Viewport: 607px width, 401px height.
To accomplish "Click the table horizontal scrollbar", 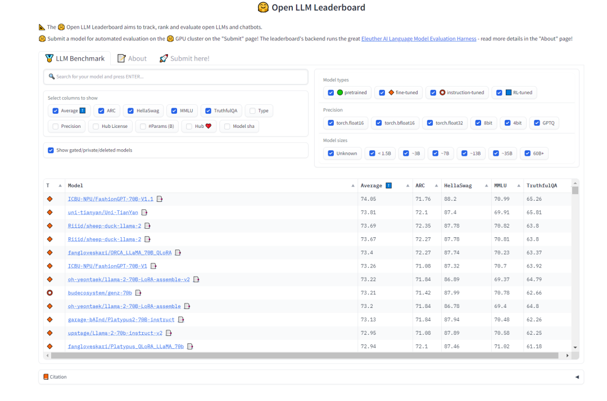I will tap(305, 356).
